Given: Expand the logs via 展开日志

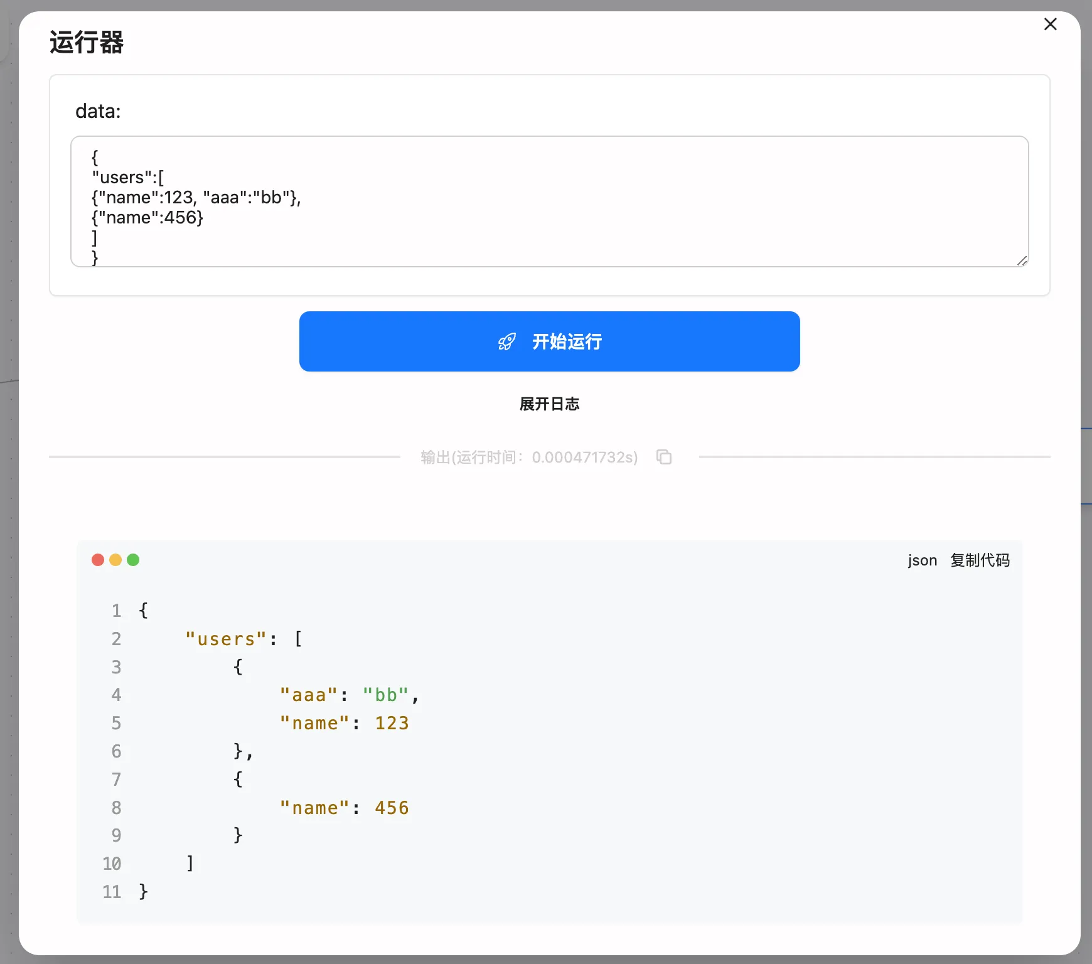Looking at the screenshot, I should pos(549,404).
